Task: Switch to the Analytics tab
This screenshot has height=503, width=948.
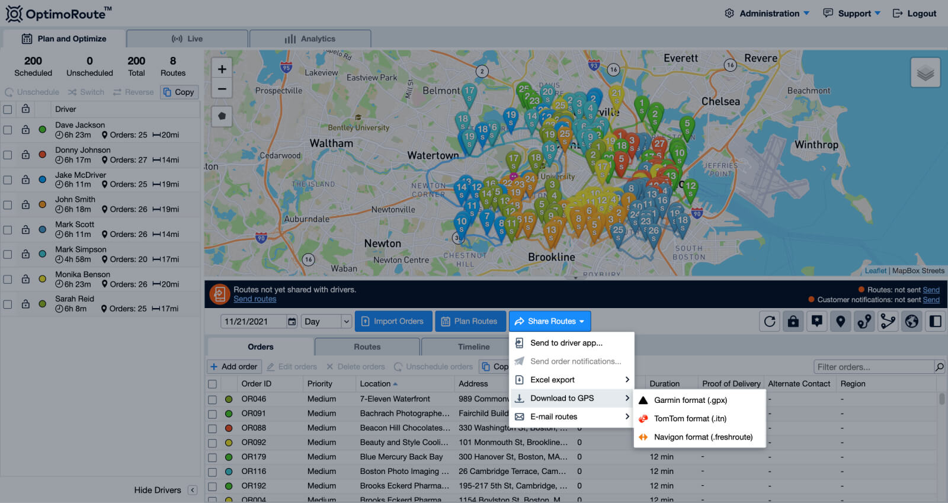Action: pyautogui.click(x=310, y=39)
